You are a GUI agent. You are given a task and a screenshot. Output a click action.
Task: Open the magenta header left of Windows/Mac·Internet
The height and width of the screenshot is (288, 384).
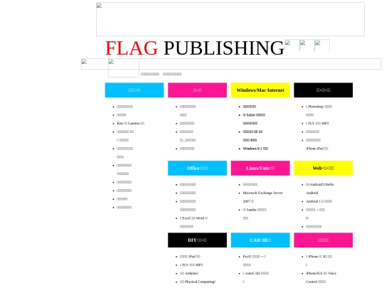[x=197, y=90]
